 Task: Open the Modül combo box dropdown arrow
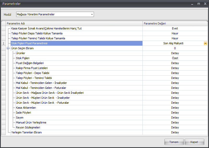point(92,14)
